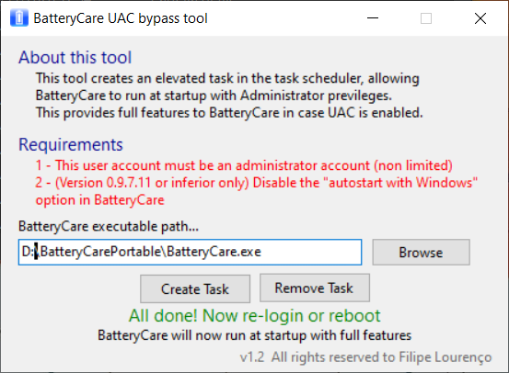Screen dimensions: 509x373
Task: Open the Browse file dialog
Action: pyautogui.click(x=421, y=252)
